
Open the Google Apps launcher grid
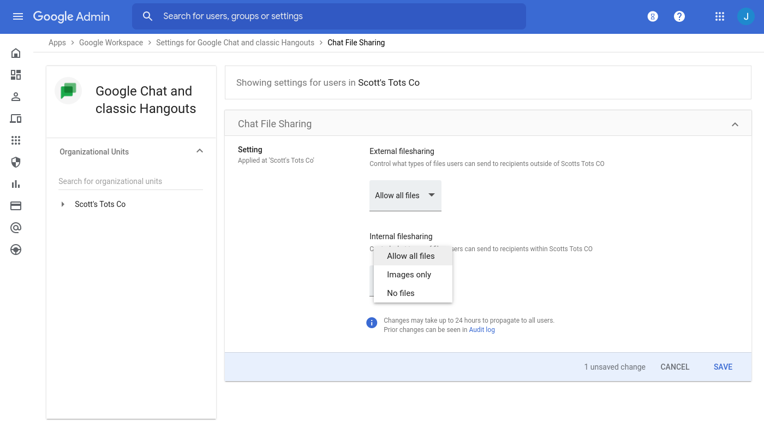click(x=719, y=16)
